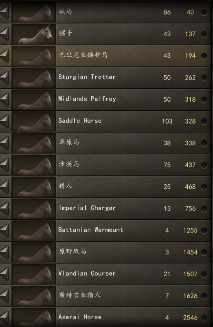This screenshot has width=213, height=327.
Task: Click Midlands Palfrey horse thumbnail
Action: (33, 99)
